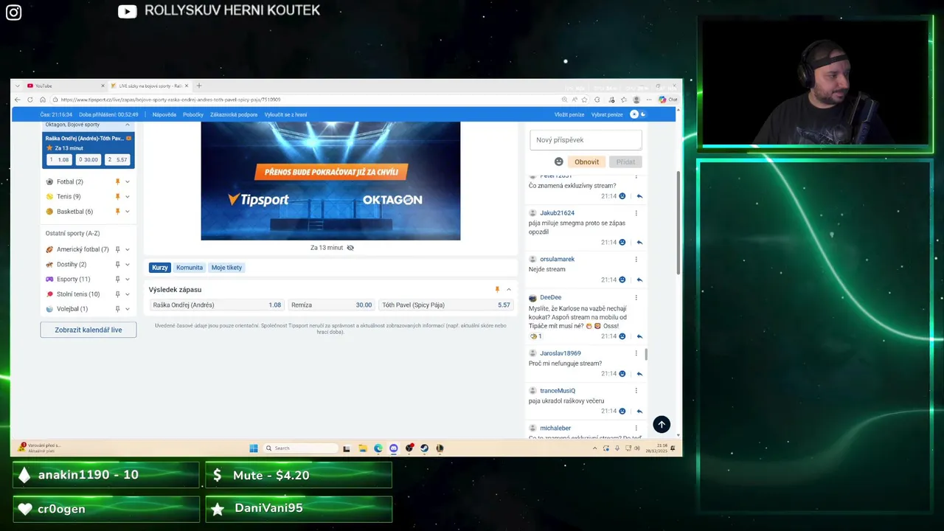Open Vybrat peníze link
This screenshot has height=531, width=944.
click(607, 114)
